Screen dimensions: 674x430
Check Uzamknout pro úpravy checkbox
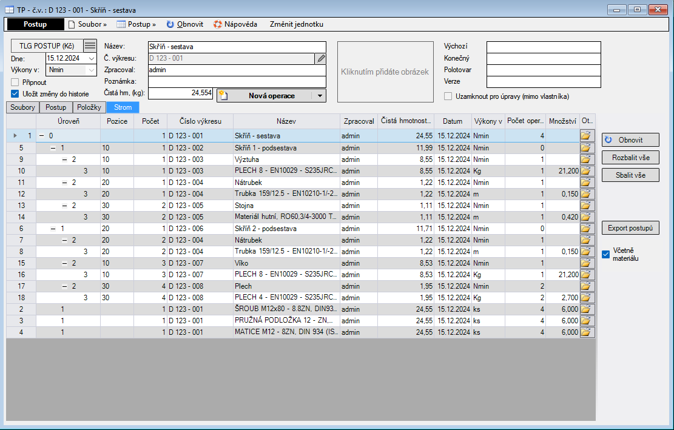(x=448, y=96)
